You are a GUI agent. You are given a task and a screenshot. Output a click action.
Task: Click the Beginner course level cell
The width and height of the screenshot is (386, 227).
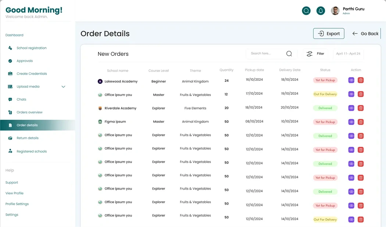158,82
